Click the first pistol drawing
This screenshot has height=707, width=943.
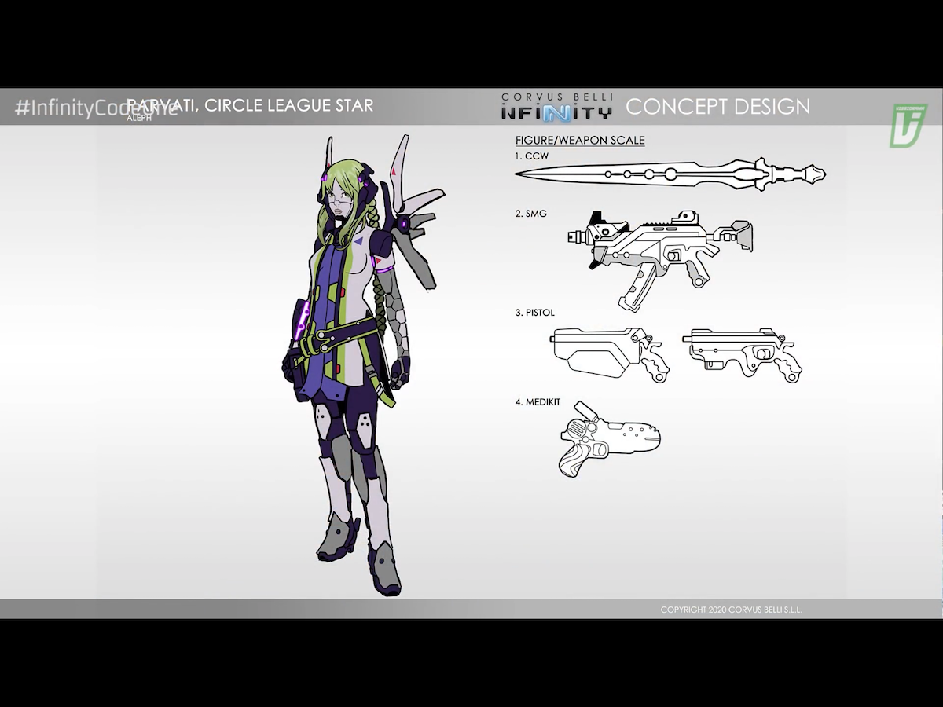pyautogui.click(x=609, y=354)
